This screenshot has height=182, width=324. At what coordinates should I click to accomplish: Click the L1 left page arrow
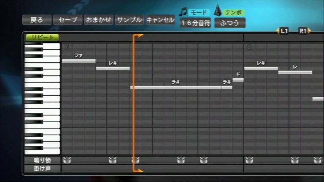coord(283,31)
